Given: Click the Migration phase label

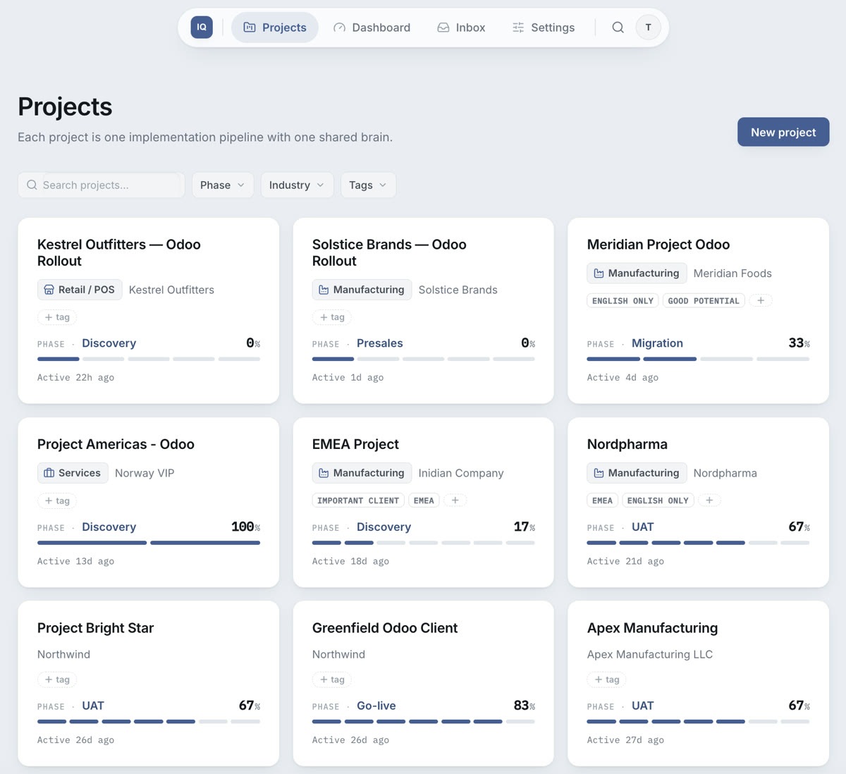Looking at the screenshot, I should (657, 343).
